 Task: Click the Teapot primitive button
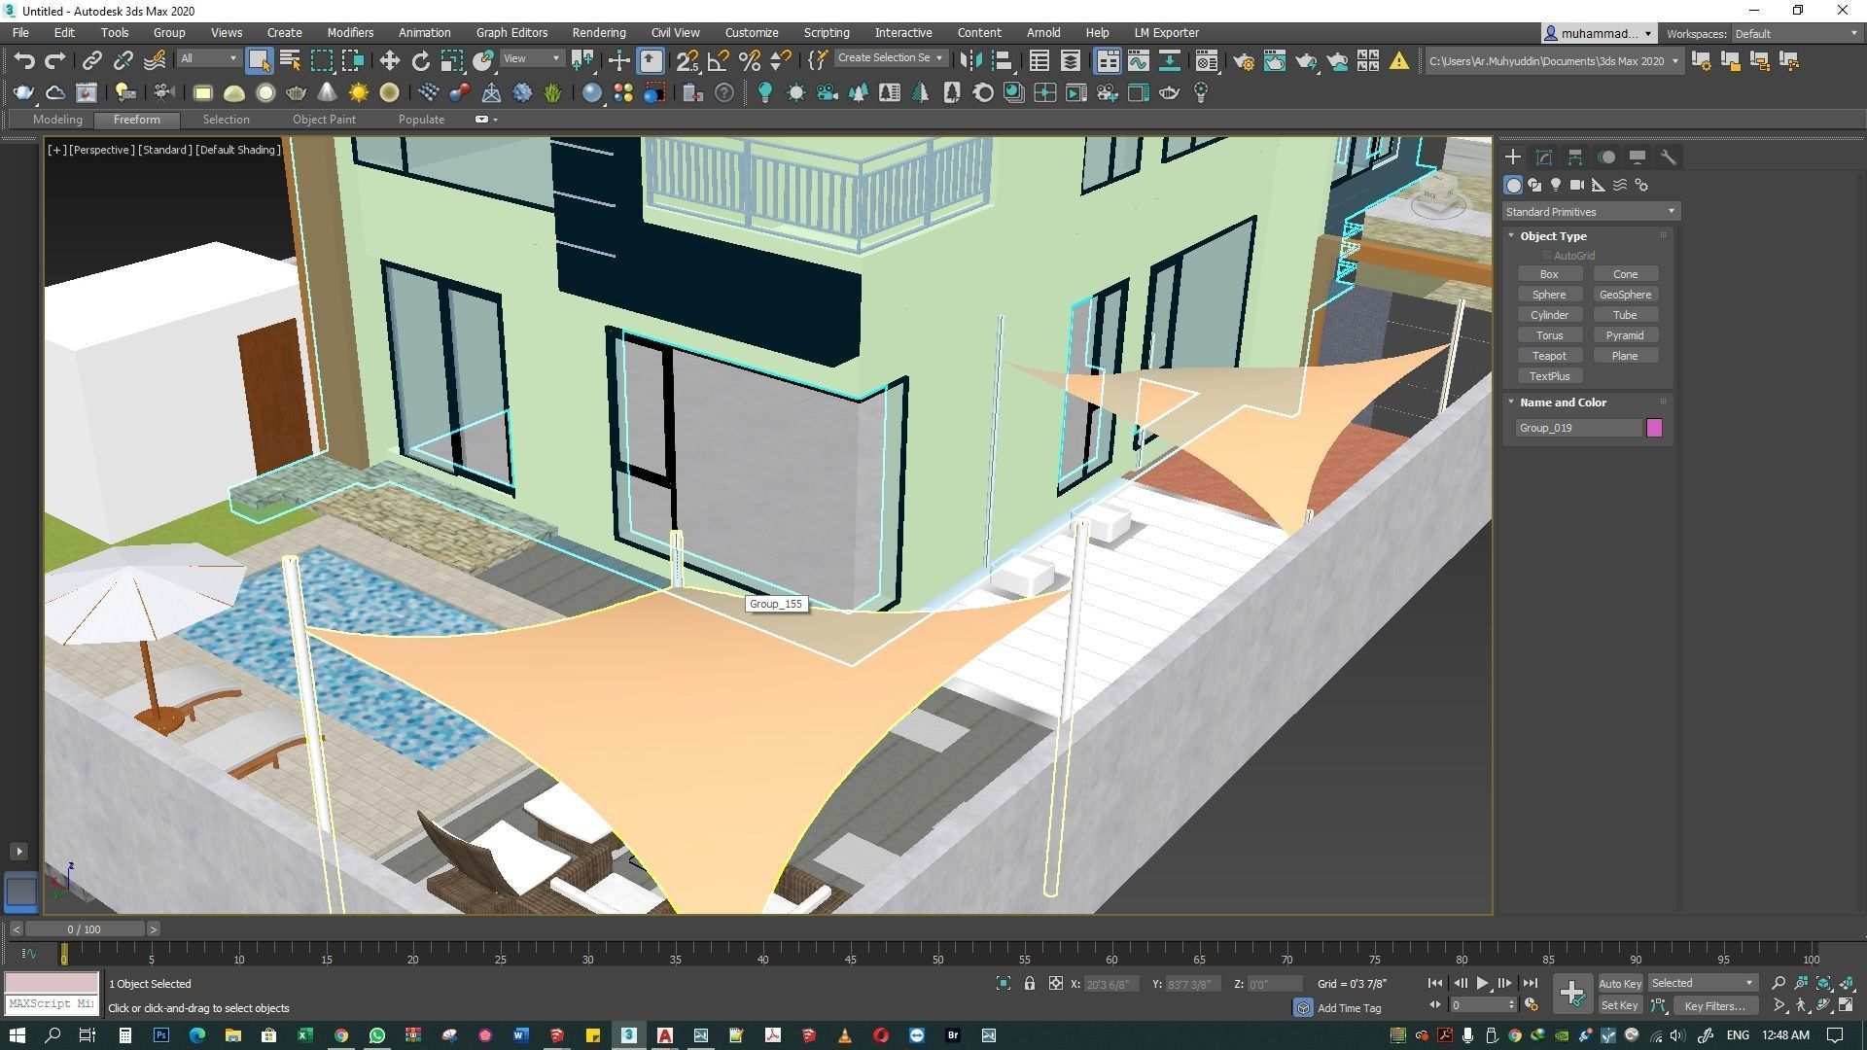[1549, 356]
